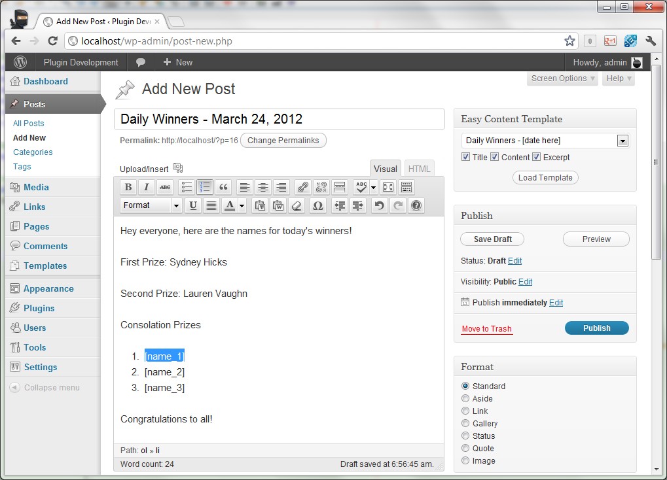This screenshot has height=480, width=667.
Task: Select the Aside post format
Action: [465, 399]
